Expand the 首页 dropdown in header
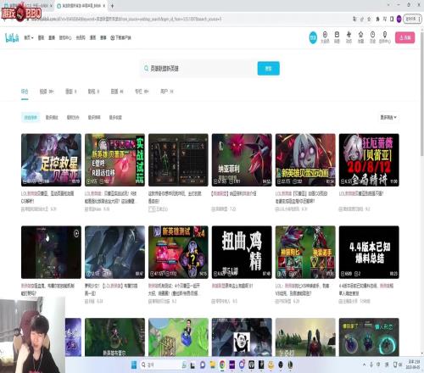 pyautogui.click(x=29, y=37)
